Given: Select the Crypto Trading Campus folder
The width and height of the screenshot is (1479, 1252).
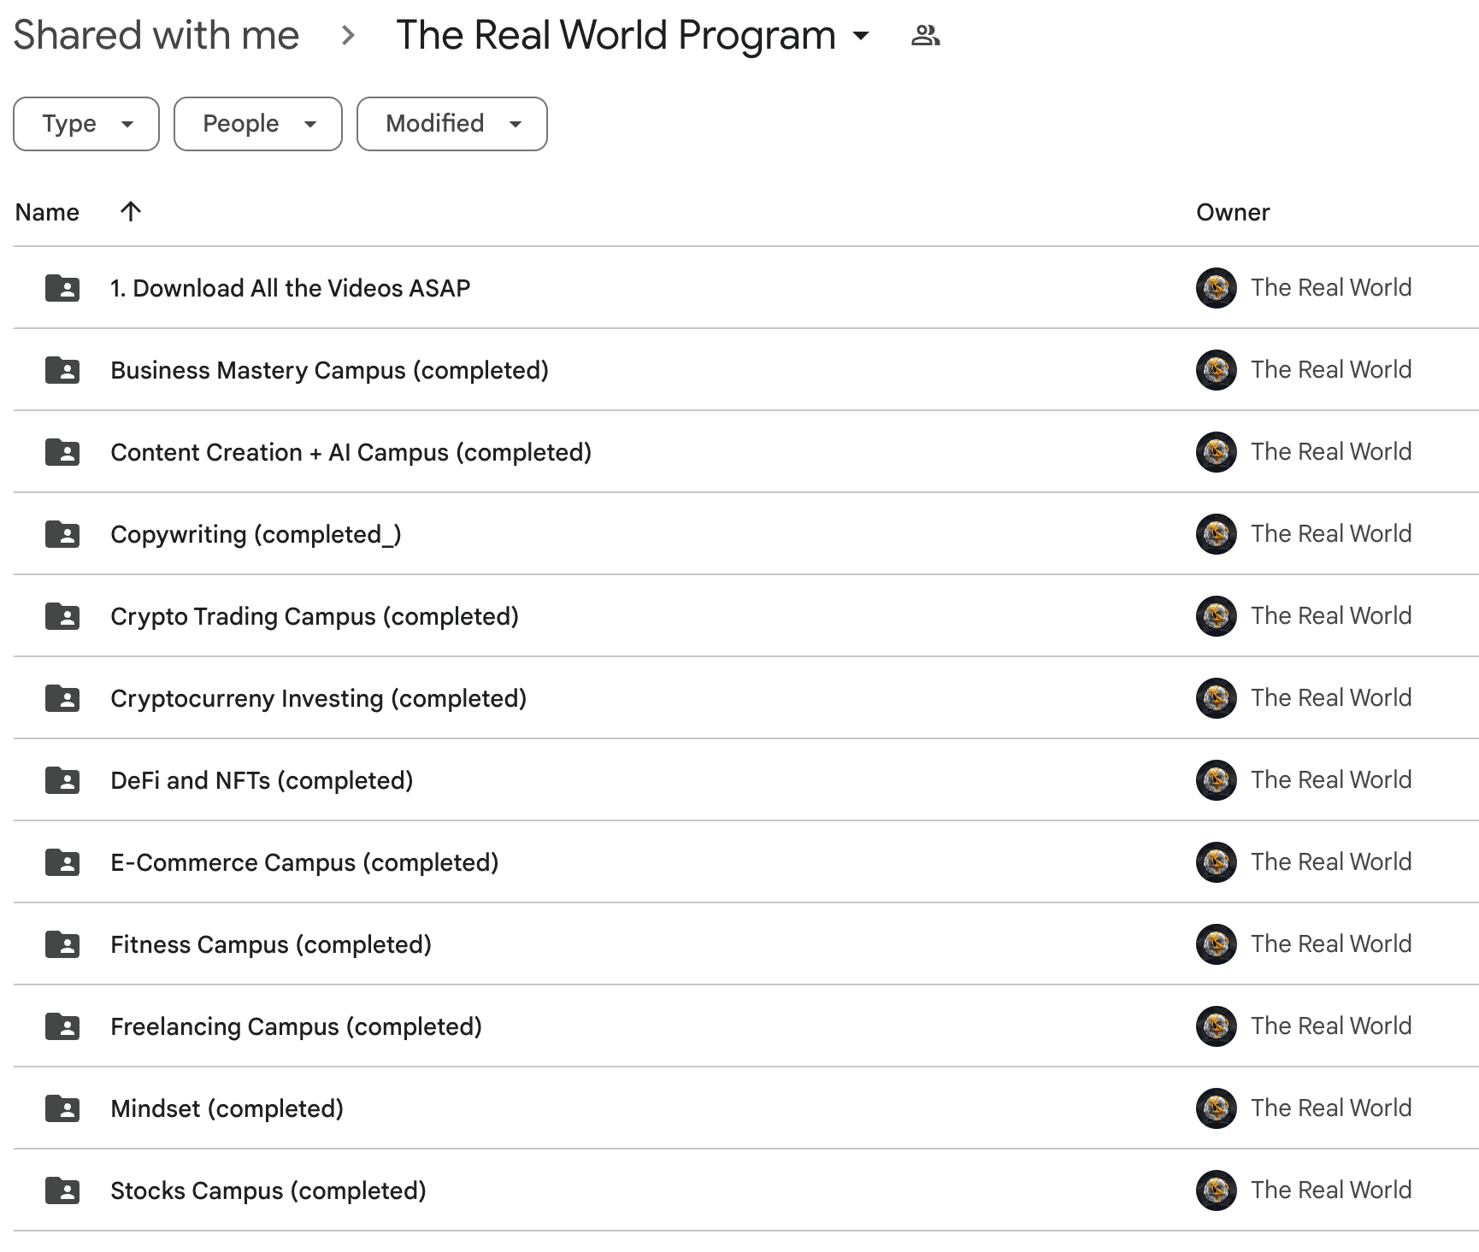Looking at the screenshot, I should 314,616.
